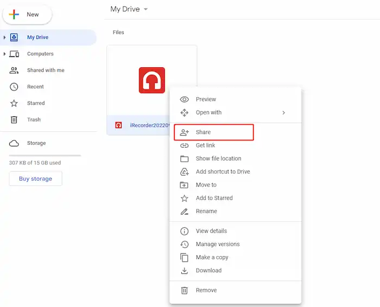
Task: Choose Remove in context menu
Action: coord(206,290)
